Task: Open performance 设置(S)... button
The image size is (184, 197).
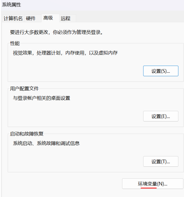Action: (161, 71)
